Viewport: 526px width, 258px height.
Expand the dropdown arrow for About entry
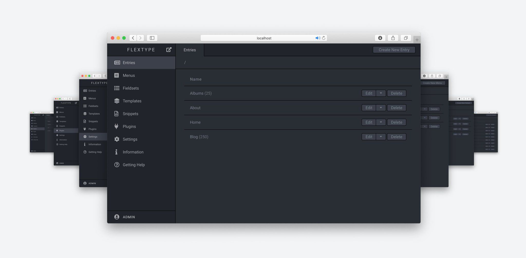(381, 108)
